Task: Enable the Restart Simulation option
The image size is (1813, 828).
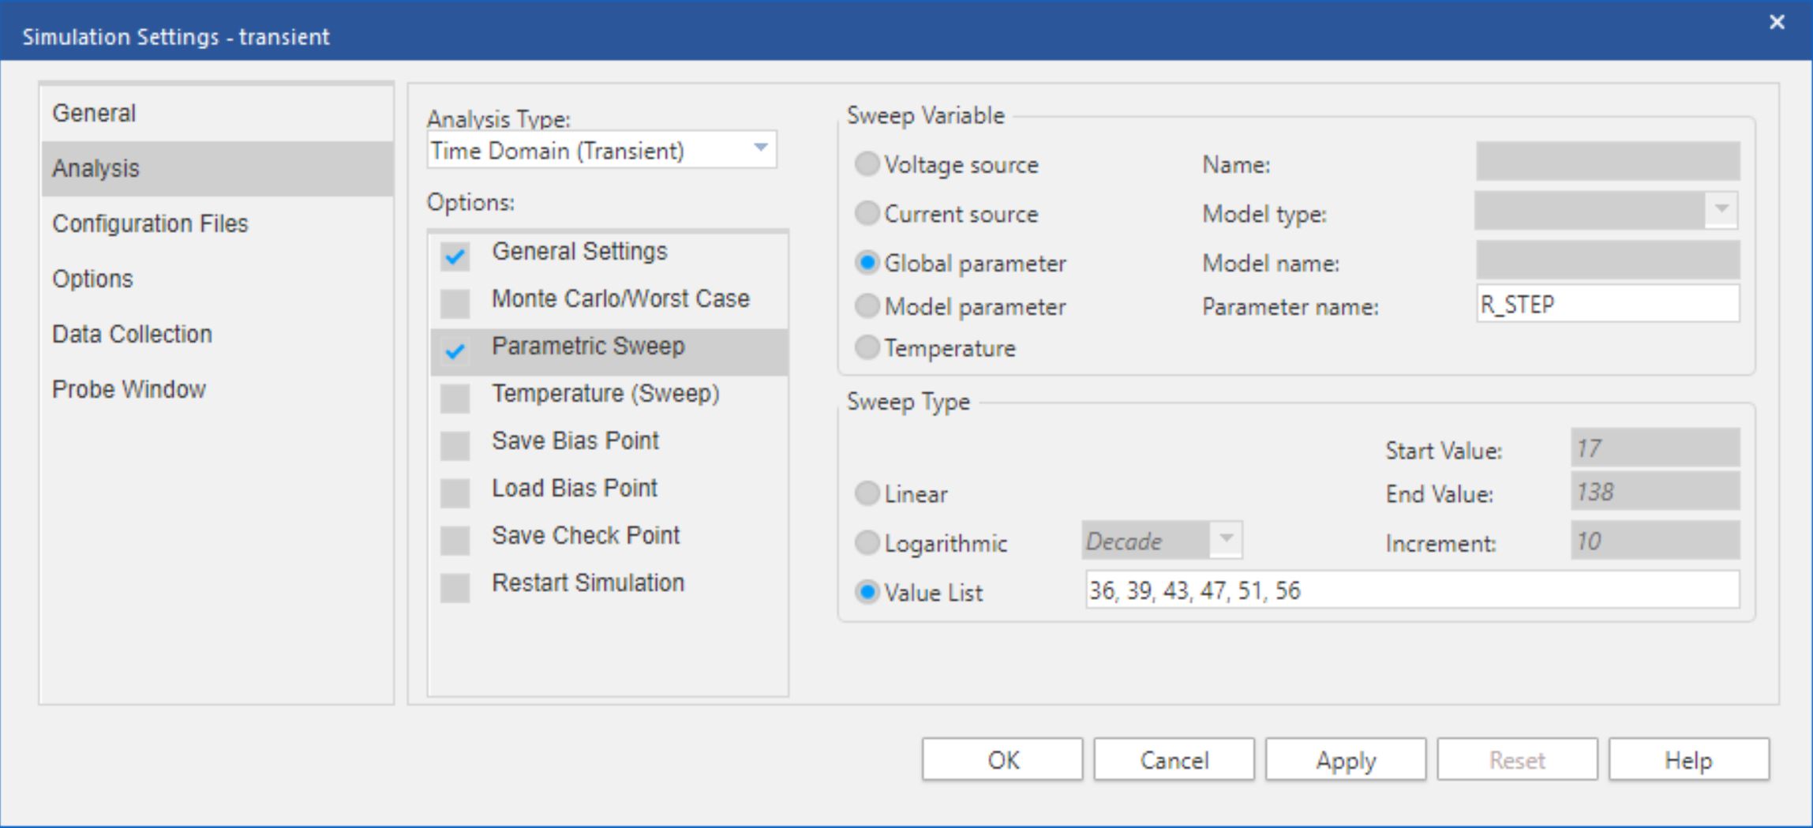Action: [x=455, y=587]
